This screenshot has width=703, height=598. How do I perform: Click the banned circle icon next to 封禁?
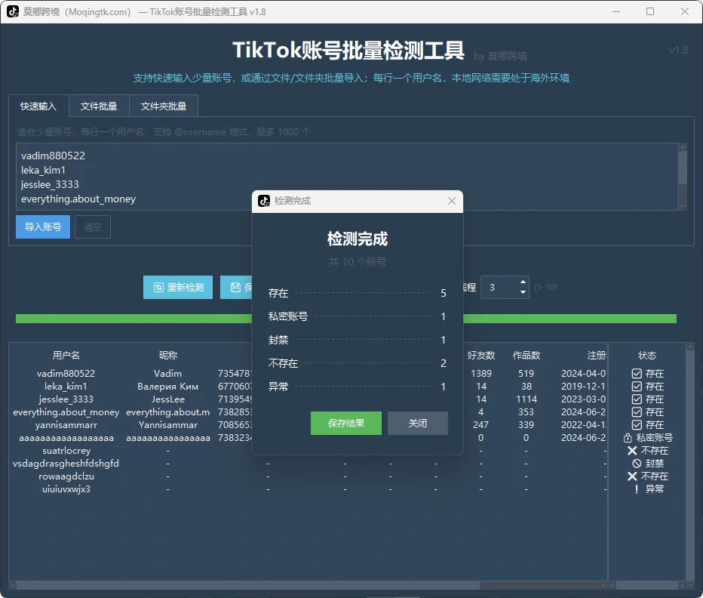pos(637,464)
